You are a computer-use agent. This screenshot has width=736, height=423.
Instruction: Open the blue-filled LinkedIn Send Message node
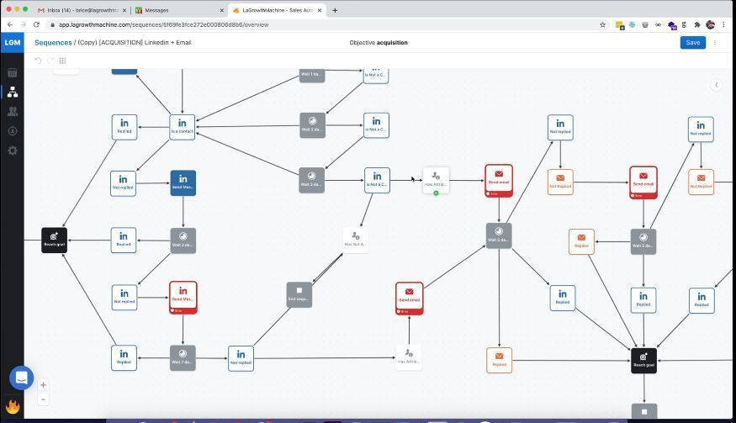tap(183, 182)
